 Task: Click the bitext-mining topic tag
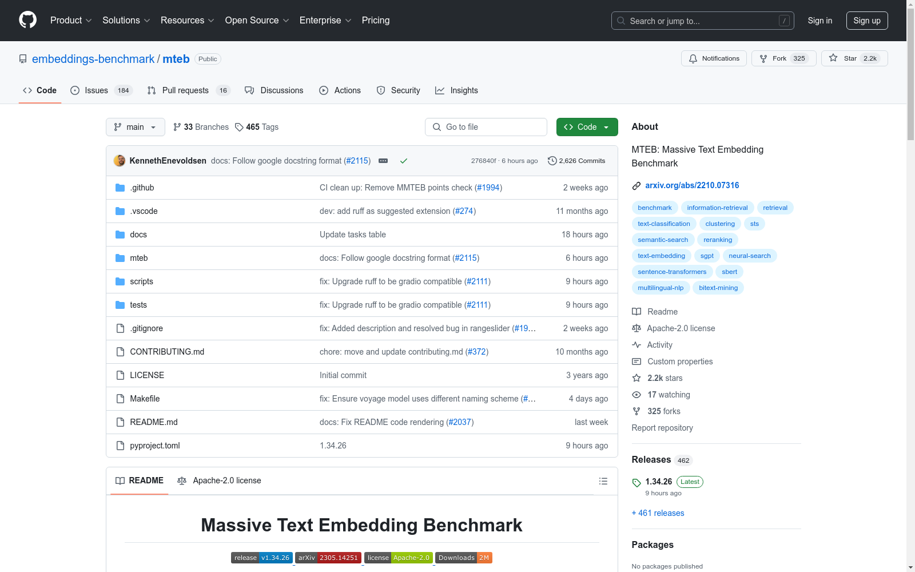(x=718, y=288)
